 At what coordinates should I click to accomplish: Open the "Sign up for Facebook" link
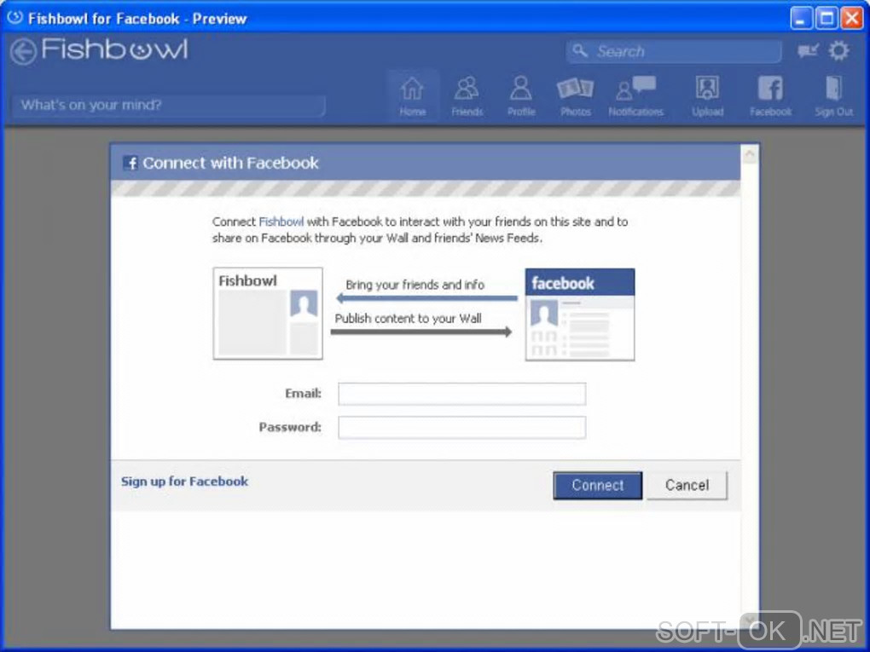pyautogui.click(x=185, y=482)
